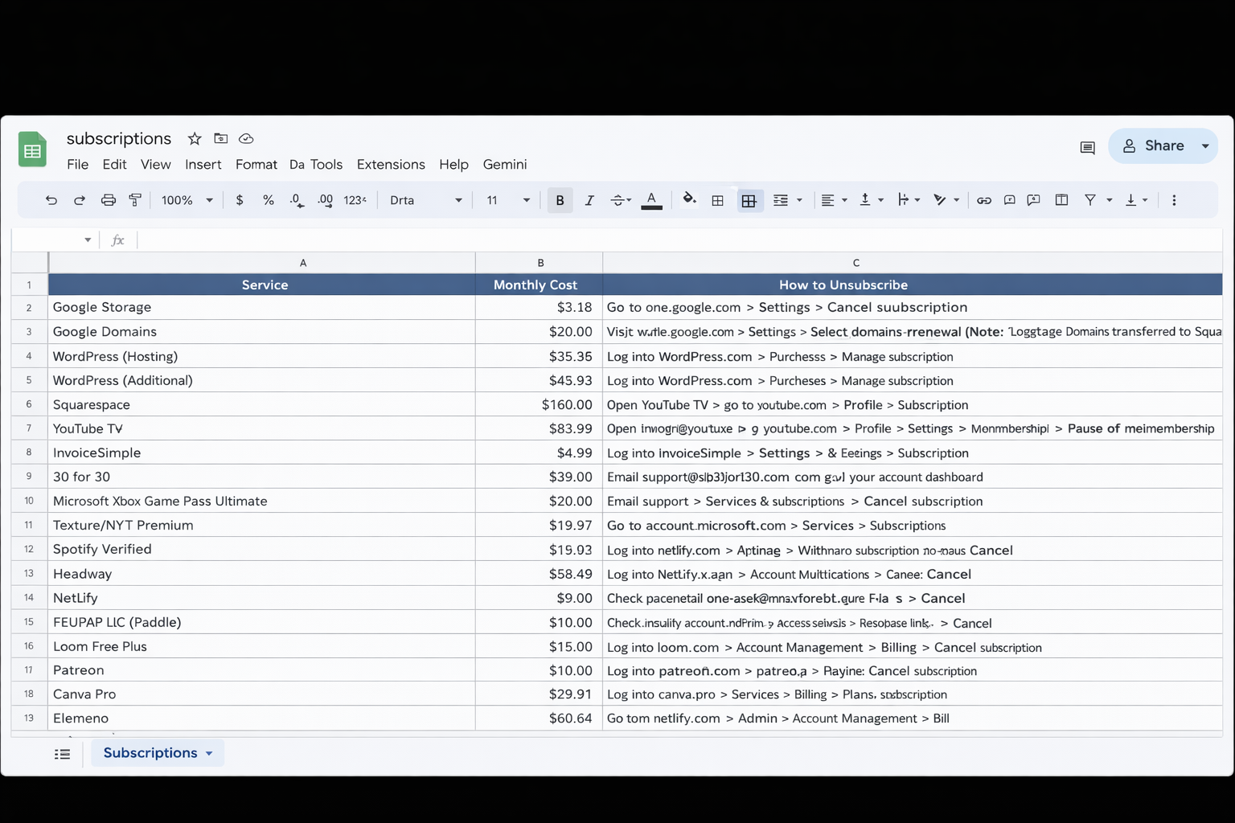Viewport: 1235px width, 823px height.
Task: Decrease decimal places
Action: click(x=296, y=199)
